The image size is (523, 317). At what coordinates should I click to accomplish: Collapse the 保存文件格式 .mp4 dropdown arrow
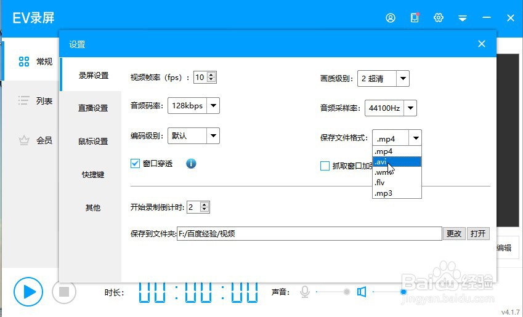[x=416, y=138]
